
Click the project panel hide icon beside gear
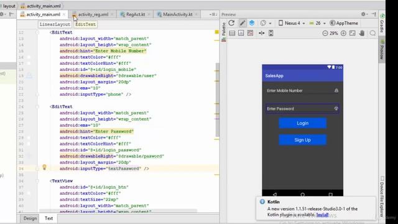pos(11,14)
